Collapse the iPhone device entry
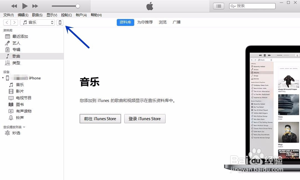The height and width of the screenshot is (180, 300). click(x=3, y=78)
